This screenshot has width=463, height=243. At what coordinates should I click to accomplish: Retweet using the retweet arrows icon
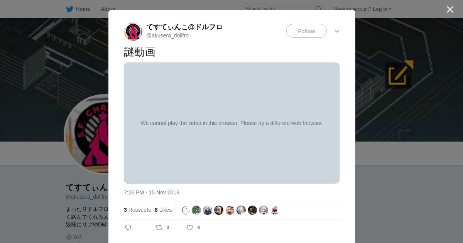(159, 228)
